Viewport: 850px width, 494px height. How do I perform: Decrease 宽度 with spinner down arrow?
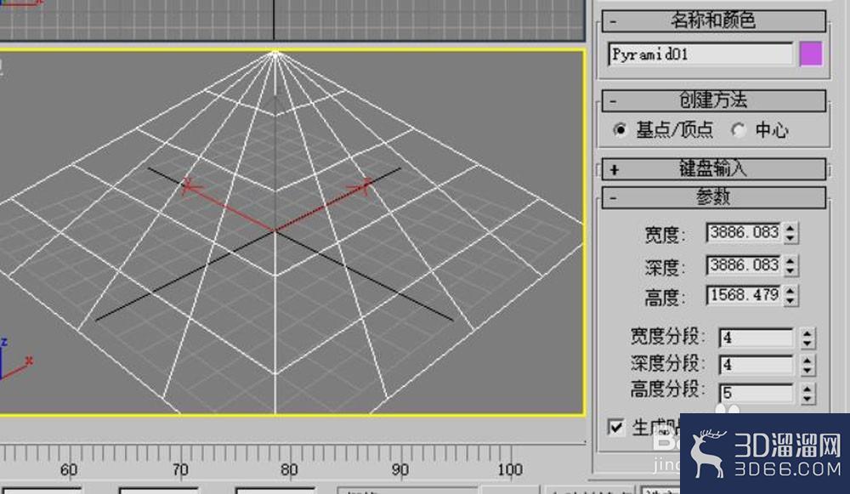(x=790, y=238)
